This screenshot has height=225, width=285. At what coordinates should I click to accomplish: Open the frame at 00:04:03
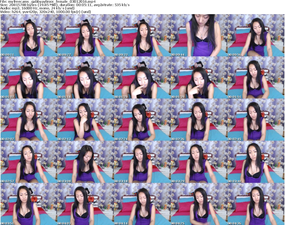click(x=86, y=204)
